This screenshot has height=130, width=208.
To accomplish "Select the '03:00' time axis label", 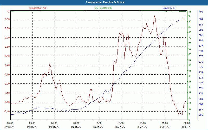I will tap(32, 123).
